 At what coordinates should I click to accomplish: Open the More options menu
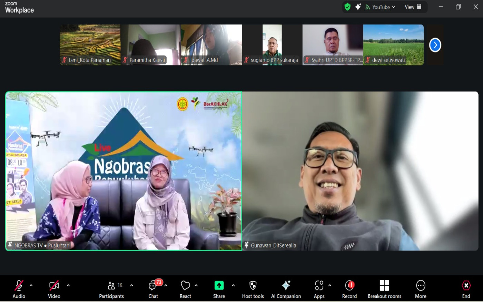(421, 289)
